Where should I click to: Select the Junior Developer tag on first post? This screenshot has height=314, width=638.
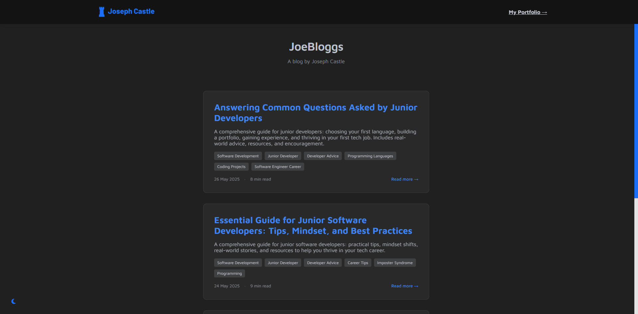pyautogui.click(x=283, y=156)
